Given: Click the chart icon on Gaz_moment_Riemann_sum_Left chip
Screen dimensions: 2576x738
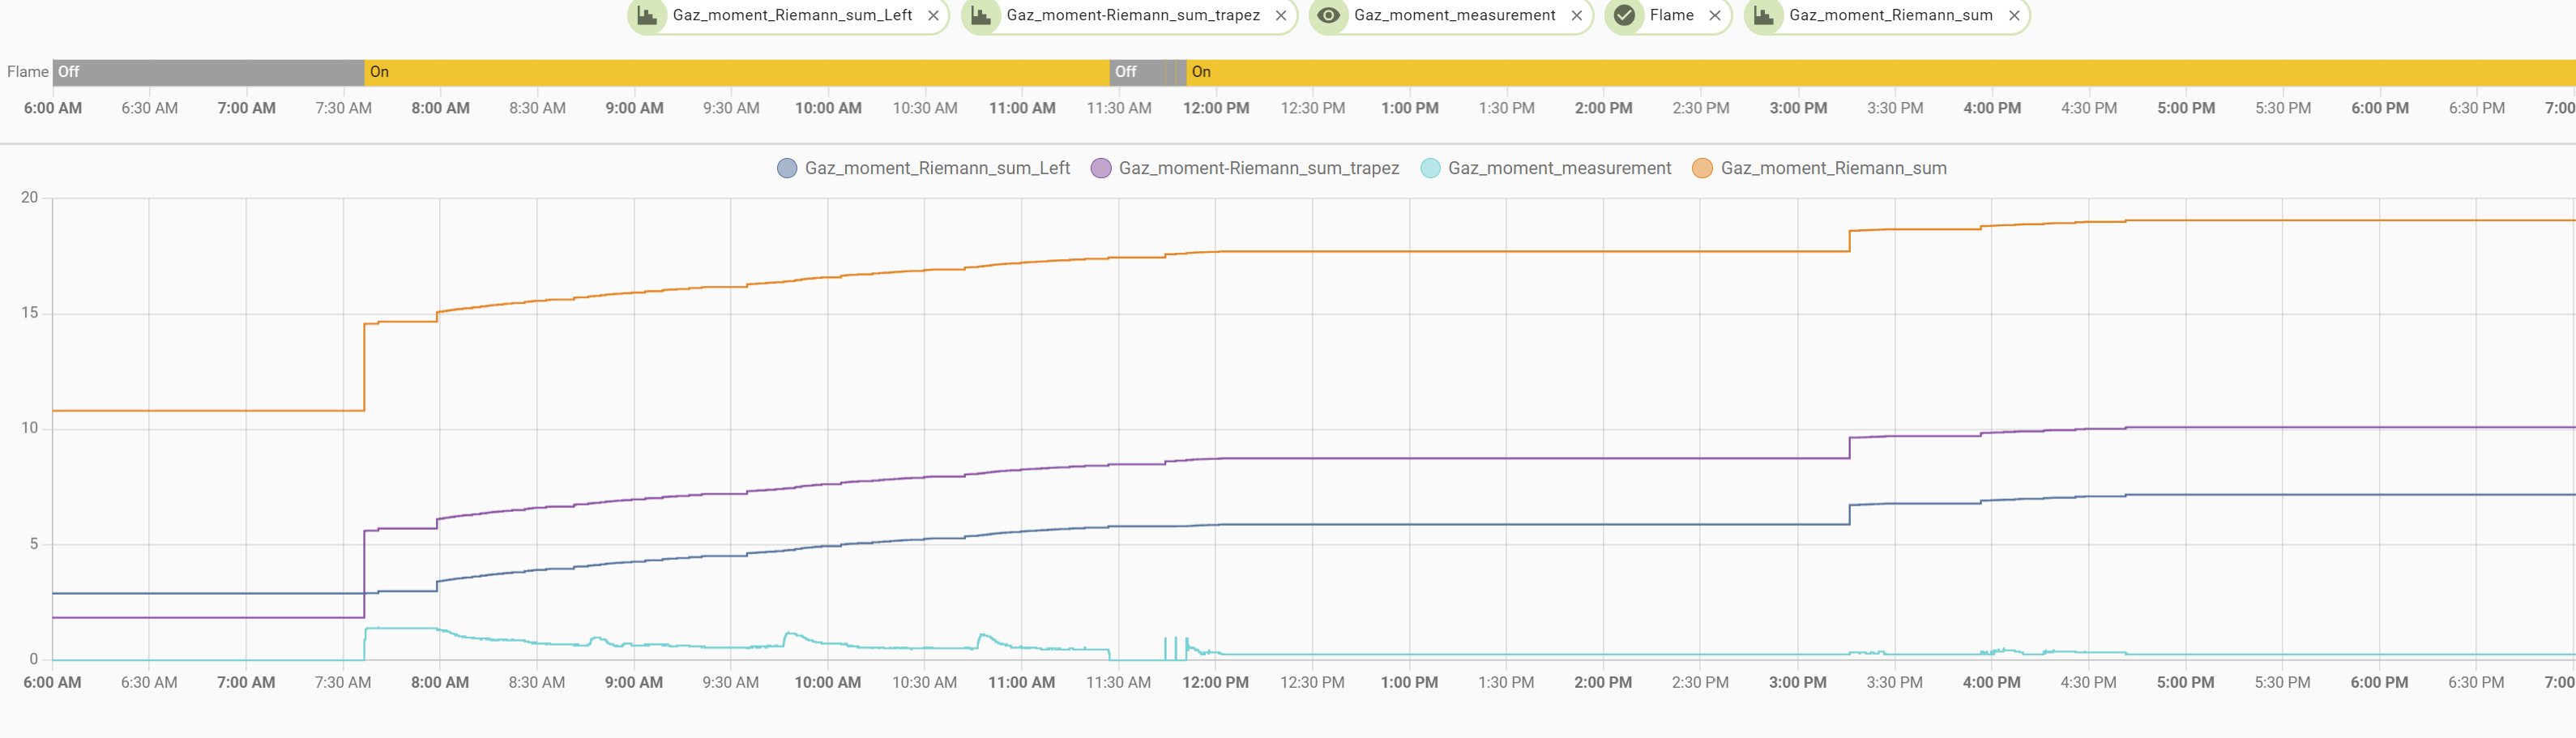Looking at the screenshot, I should (647, 16).
